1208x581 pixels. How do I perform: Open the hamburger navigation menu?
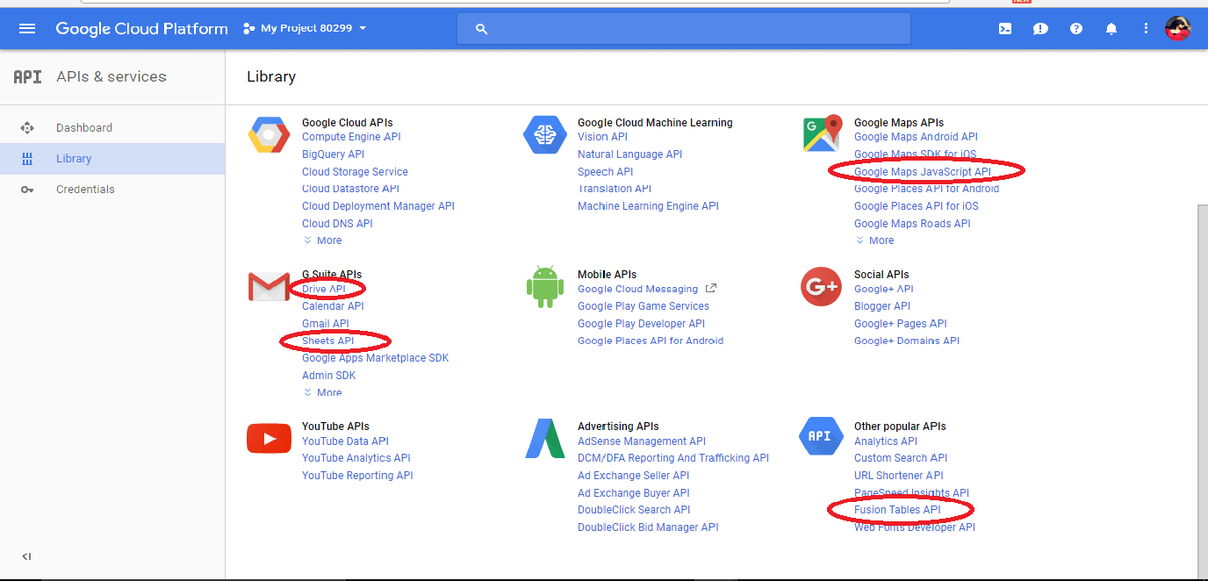(x=27, y=28)
